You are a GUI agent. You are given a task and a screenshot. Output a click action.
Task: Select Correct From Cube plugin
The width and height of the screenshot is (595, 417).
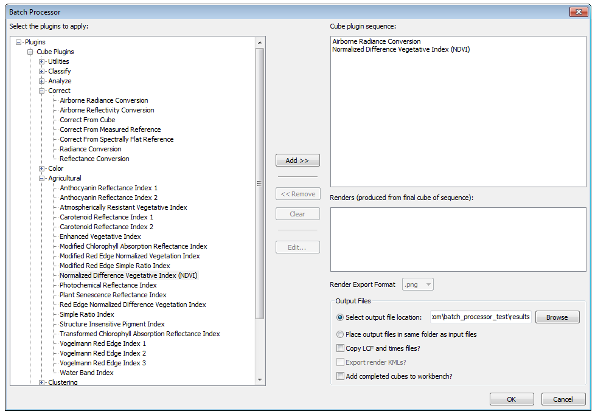(x=88, y=120)
